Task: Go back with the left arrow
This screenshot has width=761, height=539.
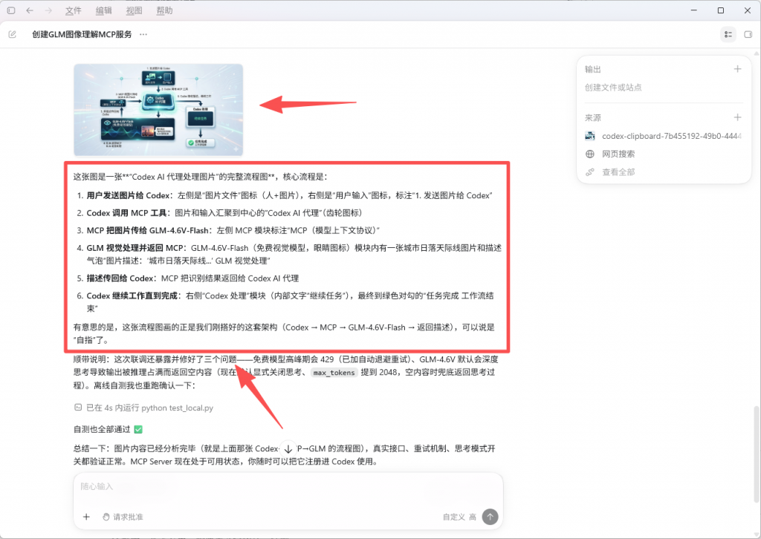Action: point(30,10)
